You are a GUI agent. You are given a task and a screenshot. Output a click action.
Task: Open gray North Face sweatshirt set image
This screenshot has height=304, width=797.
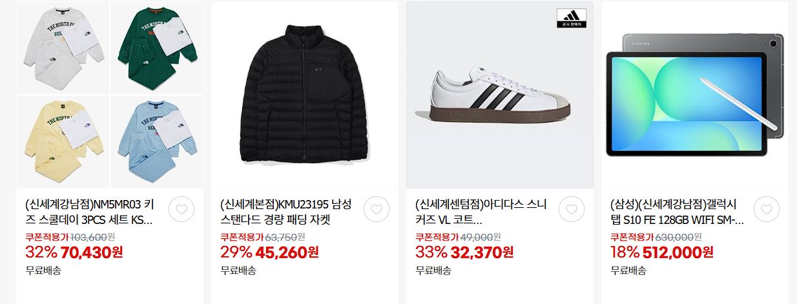(63, 48)
